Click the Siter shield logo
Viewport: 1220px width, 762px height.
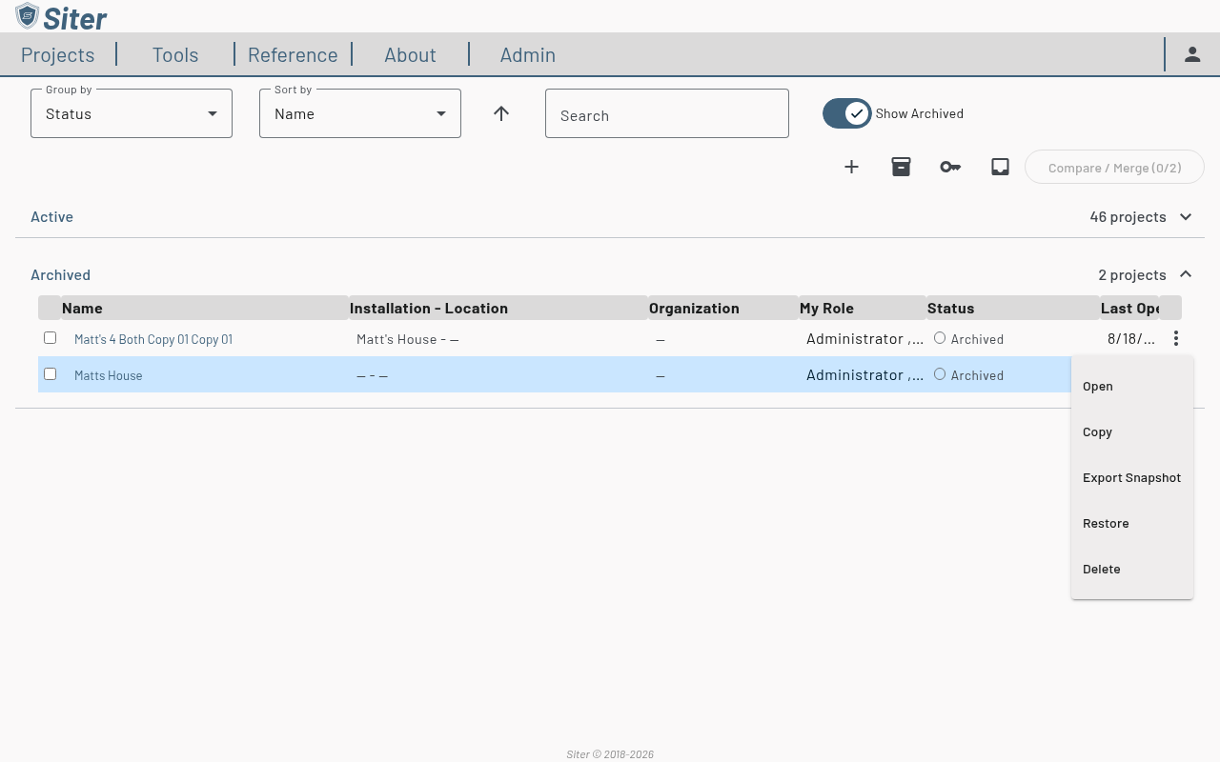click(27, 15)
